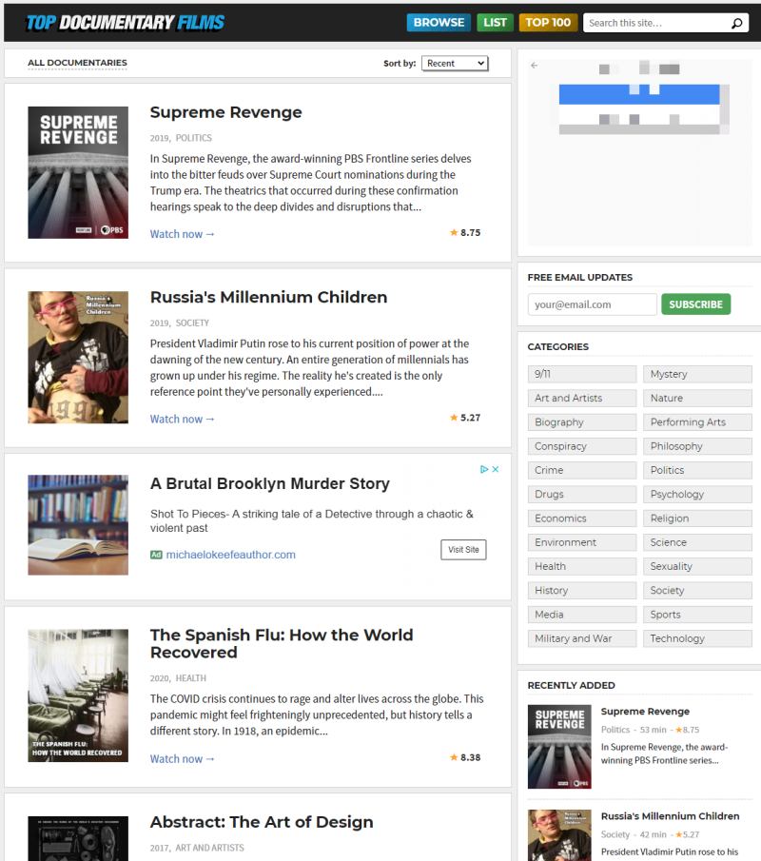Select the Science category
This screenshot has height=861, width=761.
pyautogui.click(x=697, y=542)
